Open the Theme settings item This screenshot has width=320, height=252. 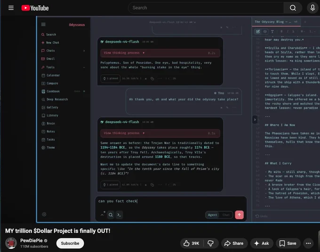48,147
